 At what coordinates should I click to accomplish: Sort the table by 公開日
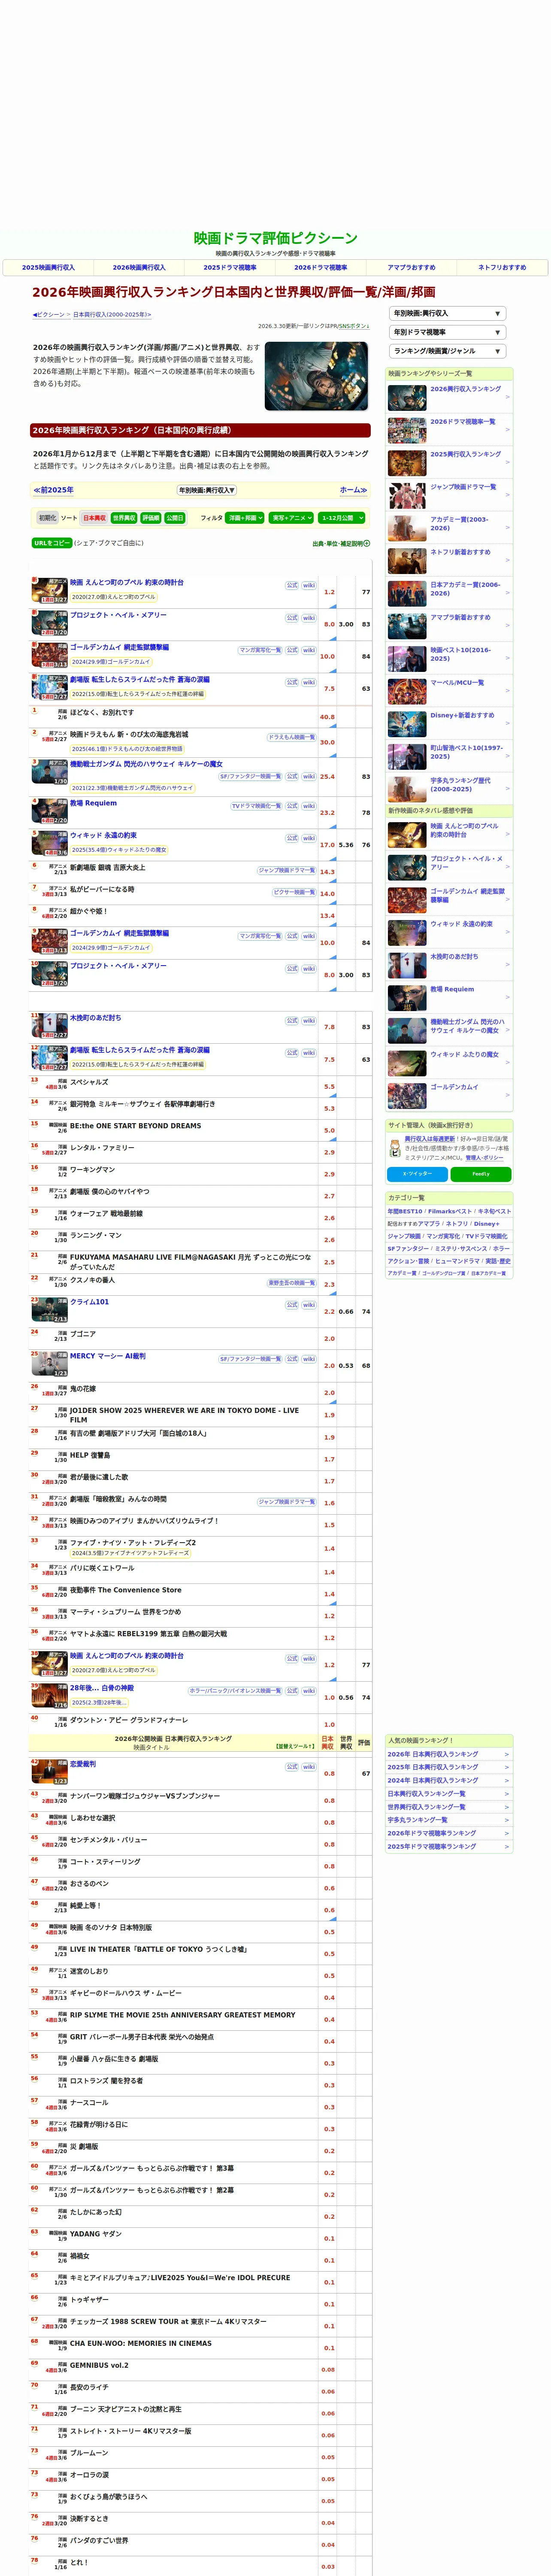tap(175, 518)
